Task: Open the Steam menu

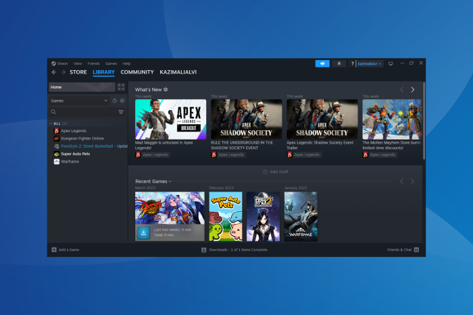Action: (x=62, y=63)
